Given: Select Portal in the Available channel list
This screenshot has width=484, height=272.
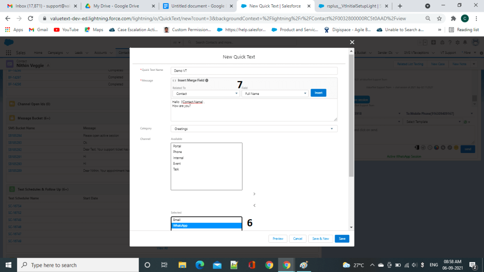Looking at the screenshot, I should point(177,146).
